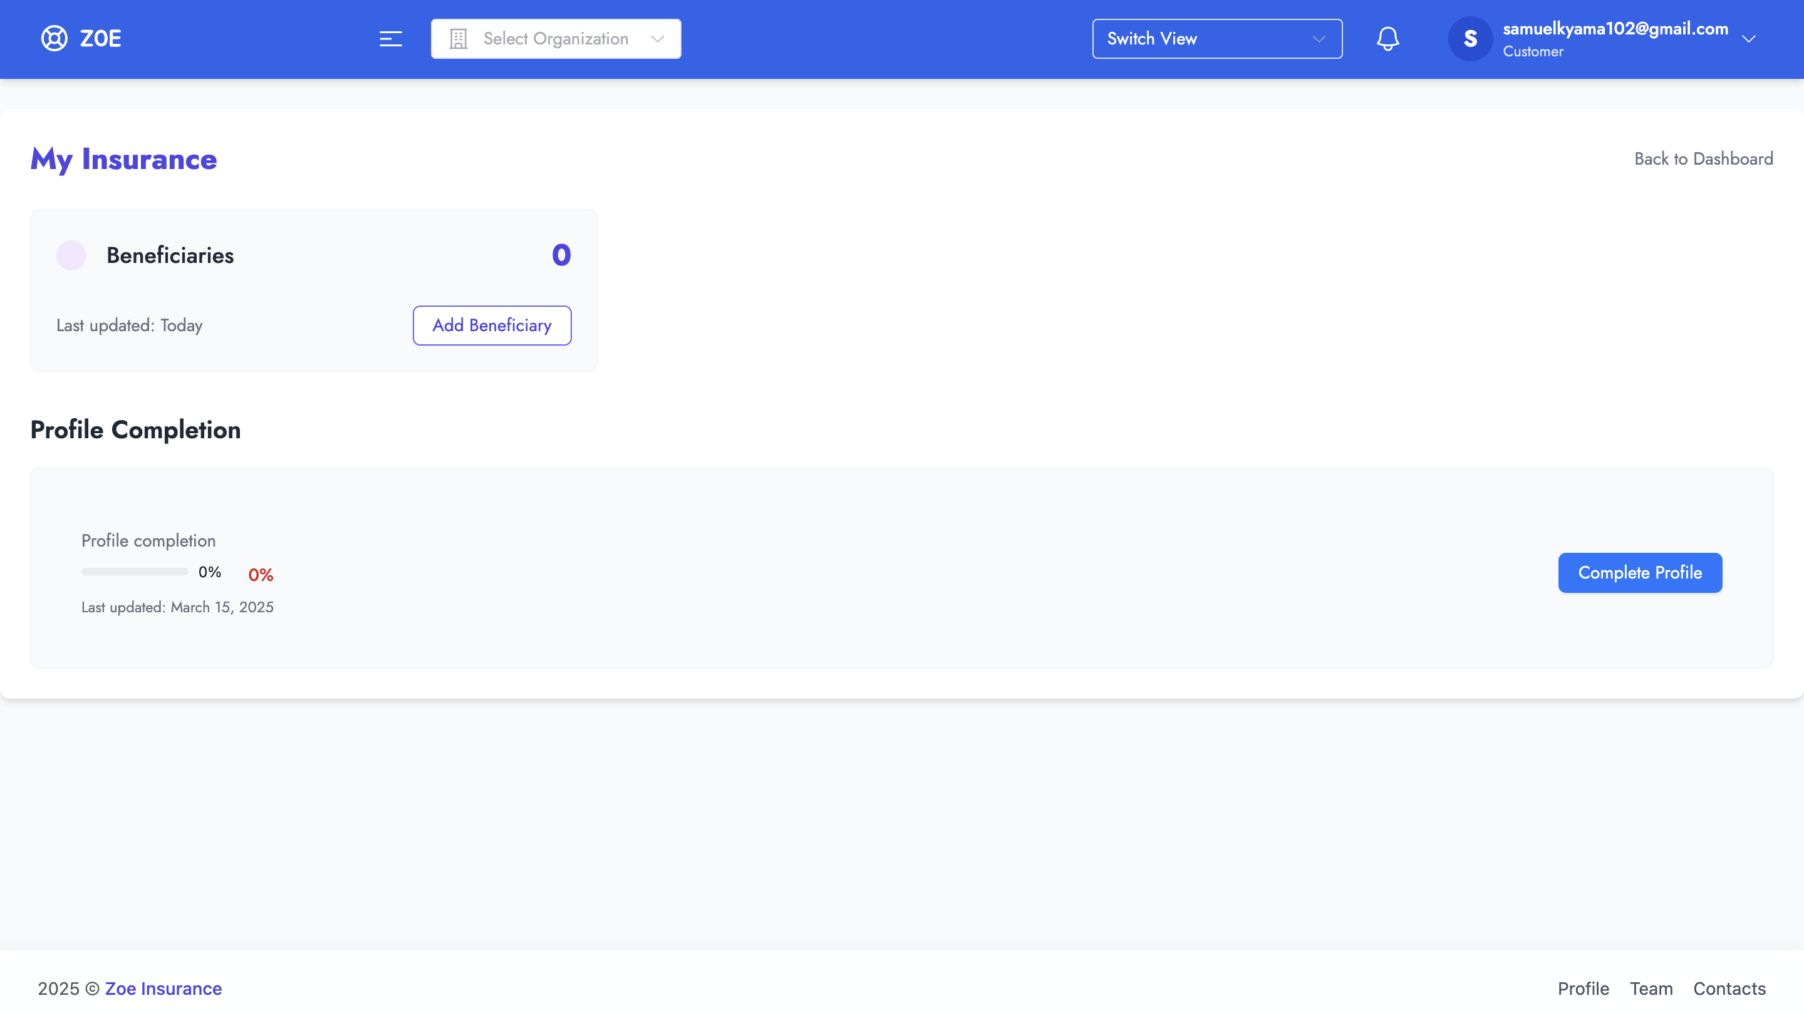Click the 2025 © copyright text
Image resolution: width=1804 pixels, height=1013 pixels.
pyautogui.click(x=69, y=989)
